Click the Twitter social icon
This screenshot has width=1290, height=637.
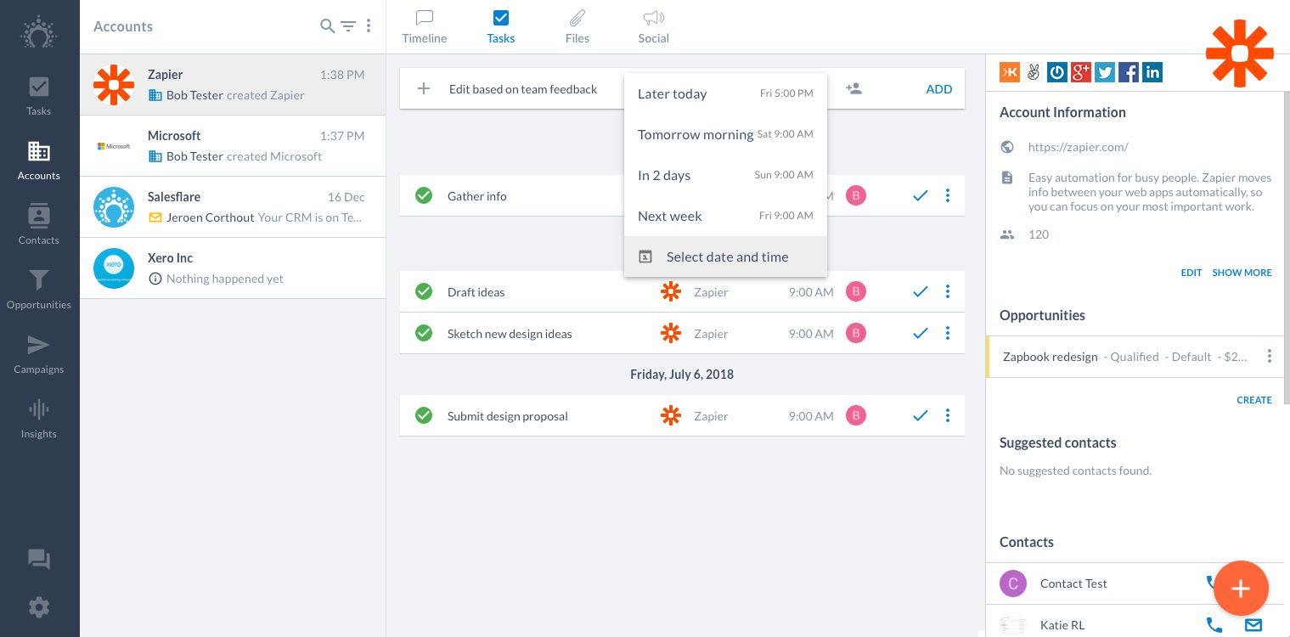click(x=1105, y=72)
